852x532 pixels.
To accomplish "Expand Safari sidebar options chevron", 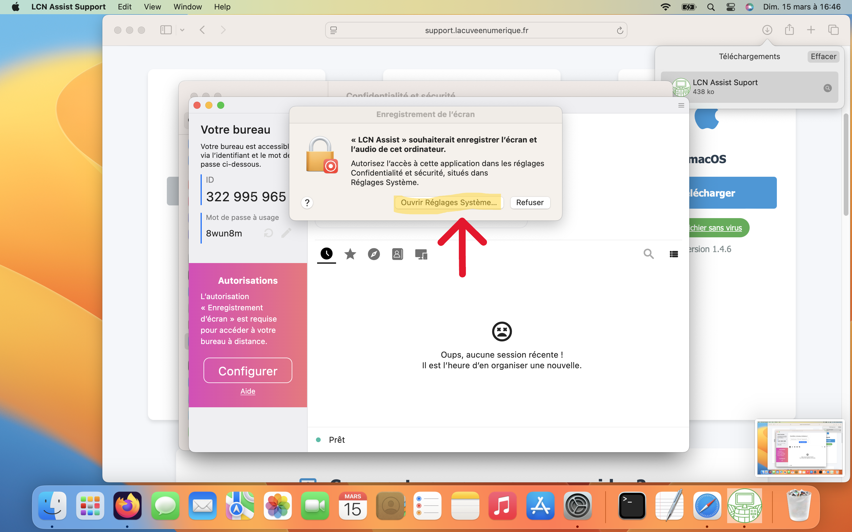I will pos(182,30).
